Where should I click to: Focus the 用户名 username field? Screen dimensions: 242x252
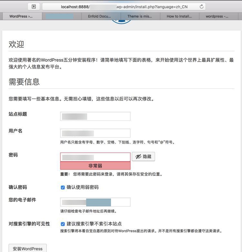point(96,133)
